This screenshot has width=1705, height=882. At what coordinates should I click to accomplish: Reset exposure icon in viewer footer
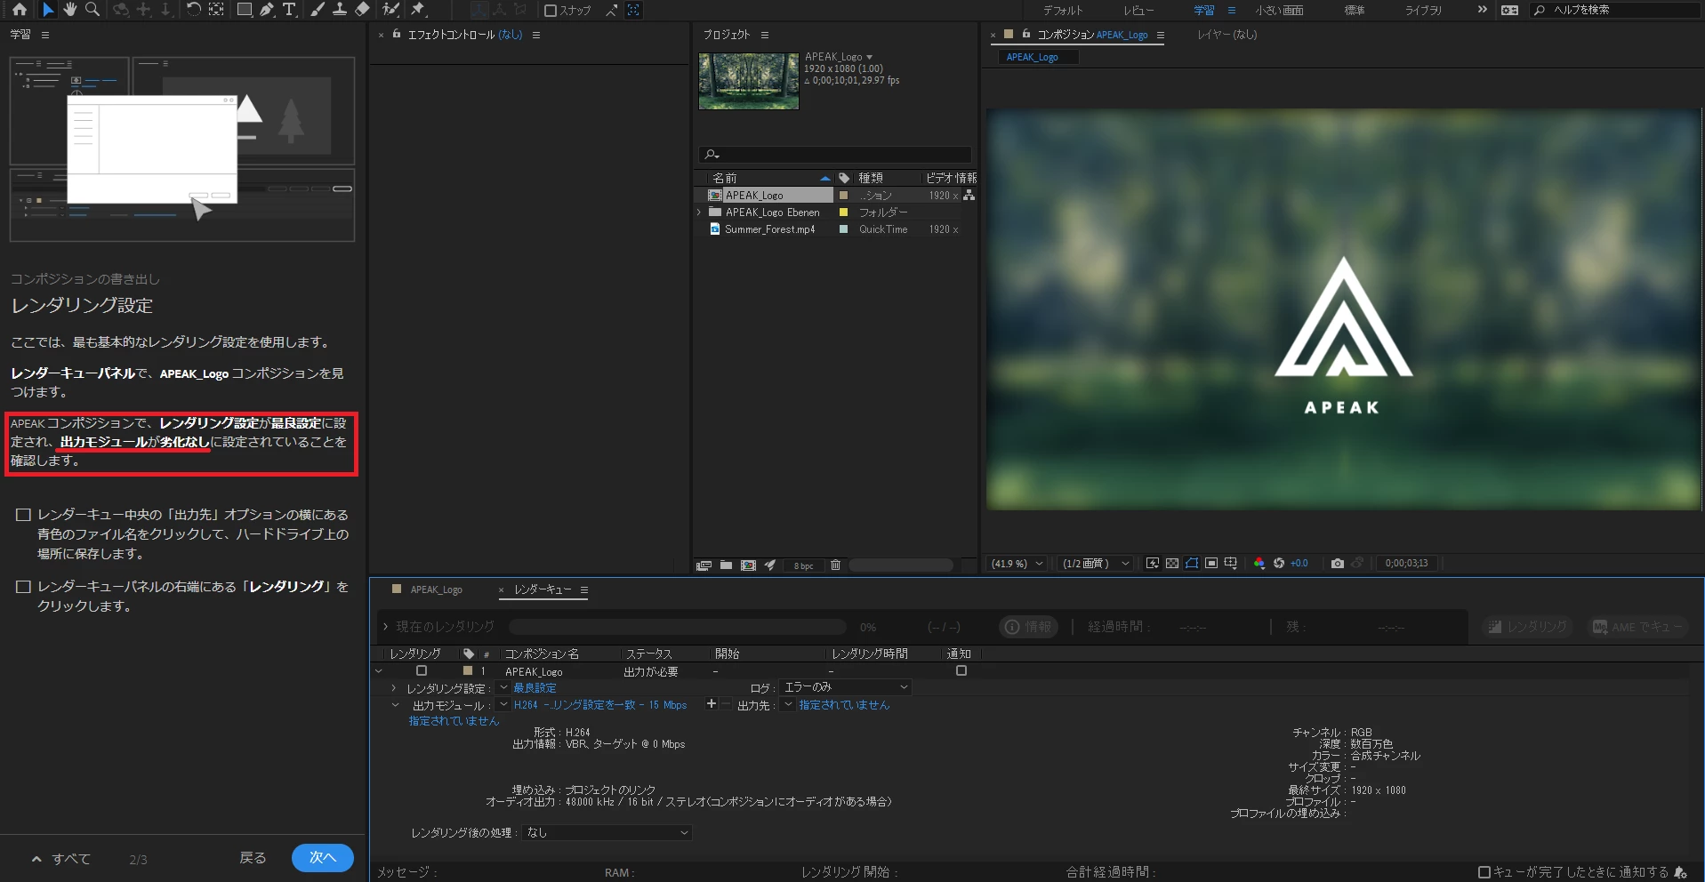point(1279,563)
